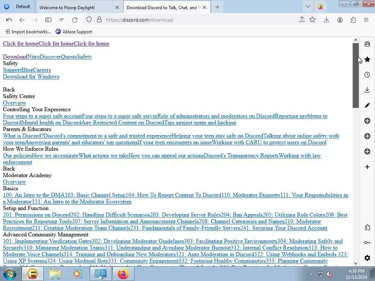
Task: Open the sidebar settings gear
Action: (367, 258)
